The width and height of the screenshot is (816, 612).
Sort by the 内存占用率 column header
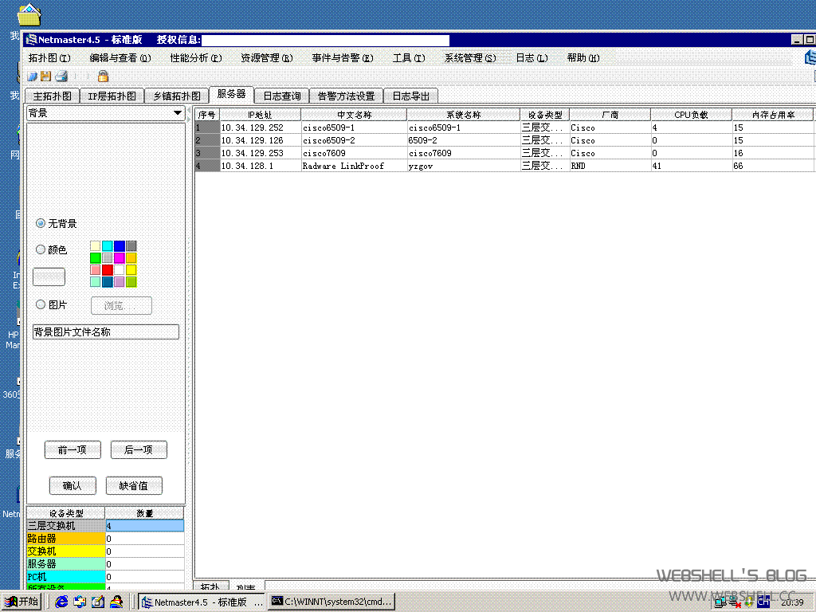[x=773, y=115]
